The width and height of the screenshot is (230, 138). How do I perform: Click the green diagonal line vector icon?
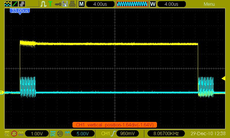[15, 4]
